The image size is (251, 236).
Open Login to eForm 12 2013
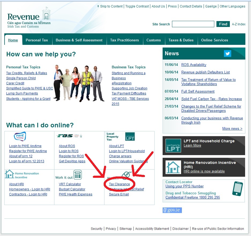pyautogui.click(x=27, y=161)
